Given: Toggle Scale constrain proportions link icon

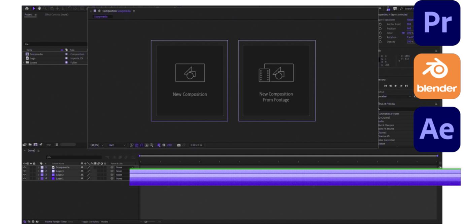Looking at the screenshot, I should 403,33.
